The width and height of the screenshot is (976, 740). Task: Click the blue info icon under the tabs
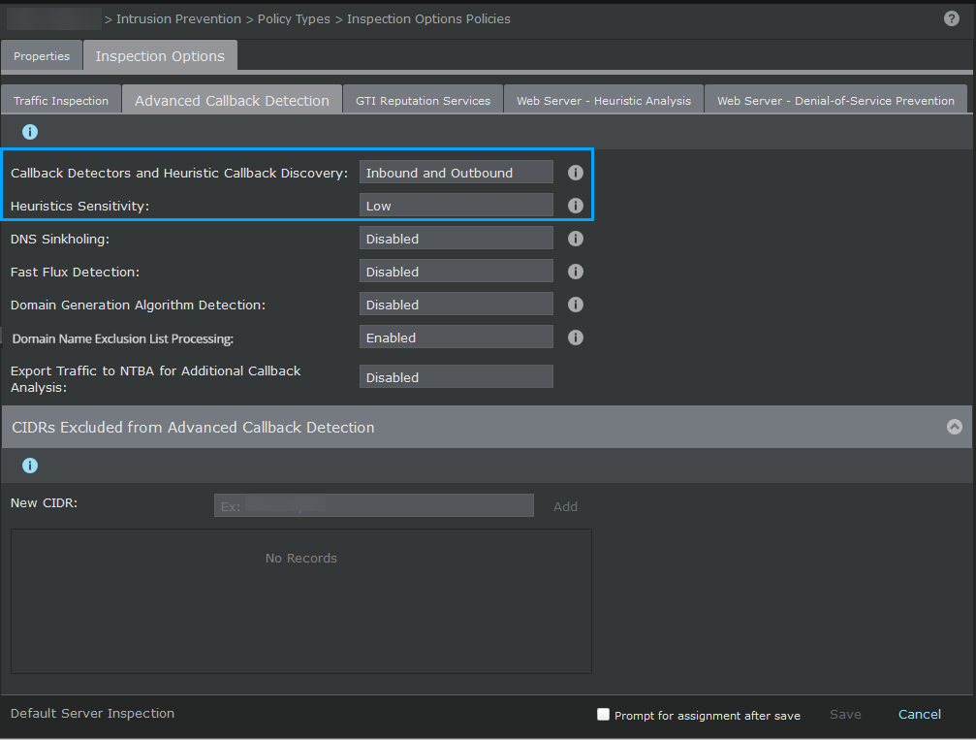(30, 132)
